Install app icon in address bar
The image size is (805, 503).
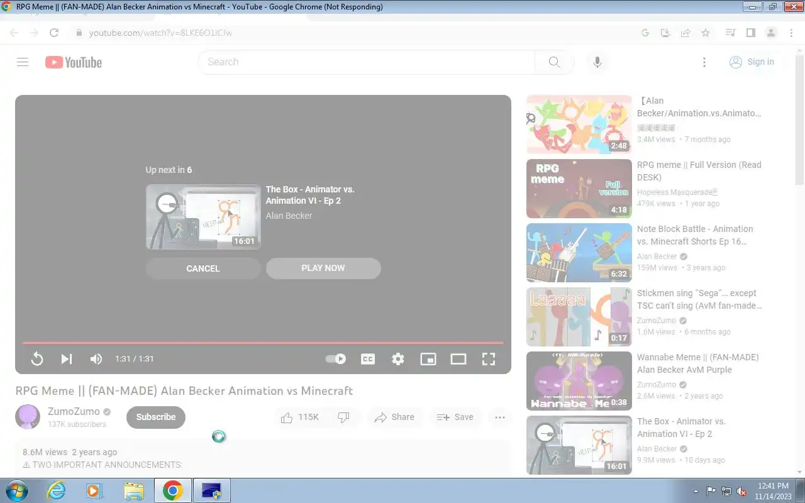point(665,33)
